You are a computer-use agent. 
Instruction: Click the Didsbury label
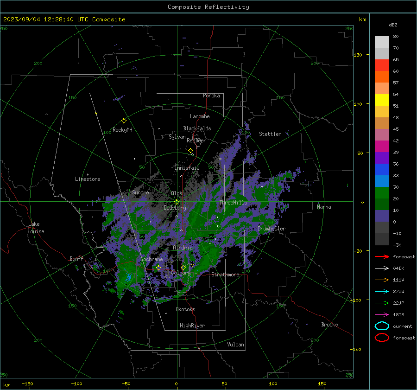point(175,208)
